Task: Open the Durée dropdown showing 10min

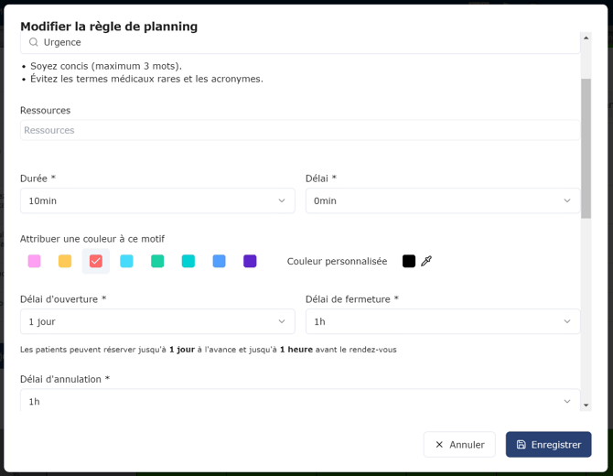Action: coord(157,200)
